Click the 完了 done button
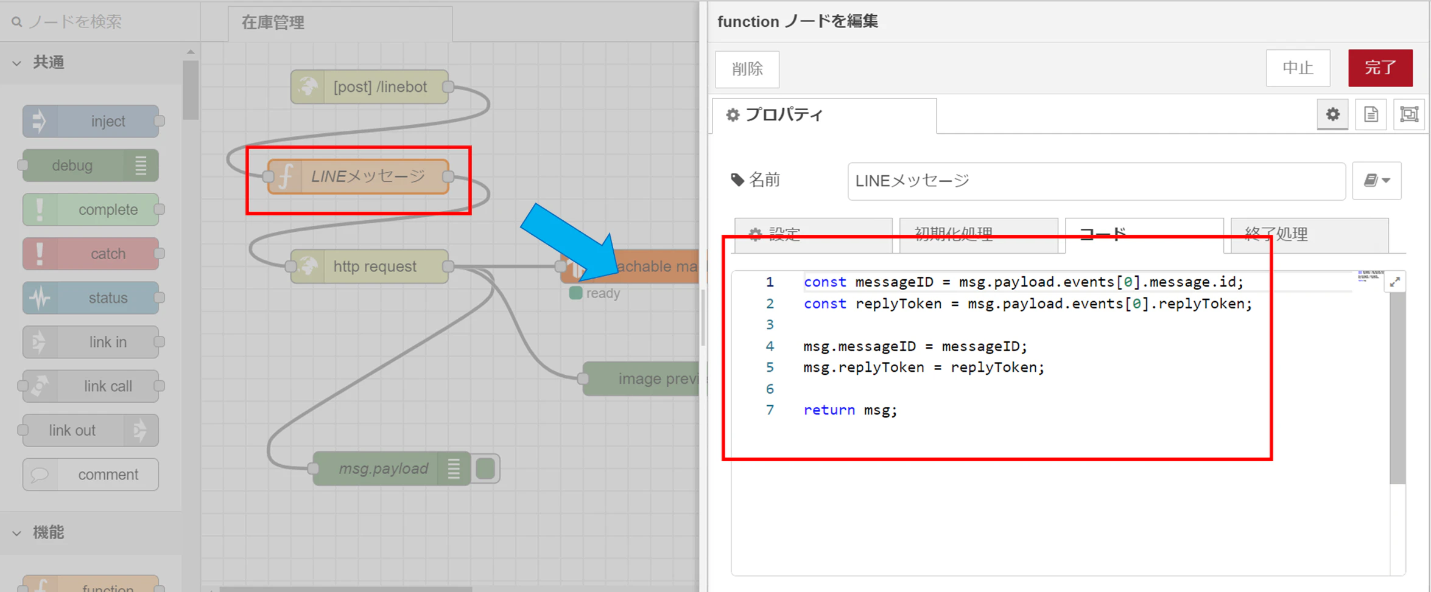 (1380, 68)
